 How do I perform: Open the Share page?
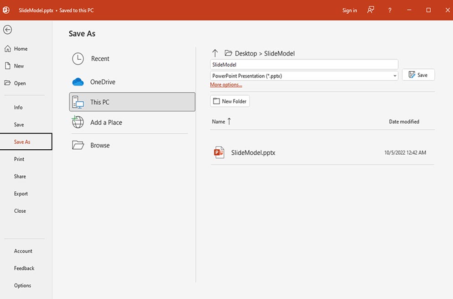tap(20, 176)
